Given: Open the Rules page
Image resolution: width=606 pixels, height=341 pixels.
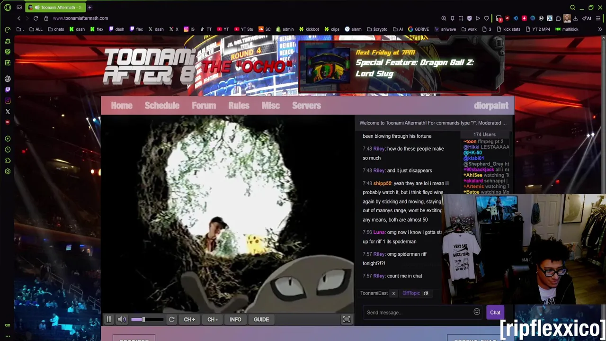Looking at the screenshot, I should click(239, 106).
